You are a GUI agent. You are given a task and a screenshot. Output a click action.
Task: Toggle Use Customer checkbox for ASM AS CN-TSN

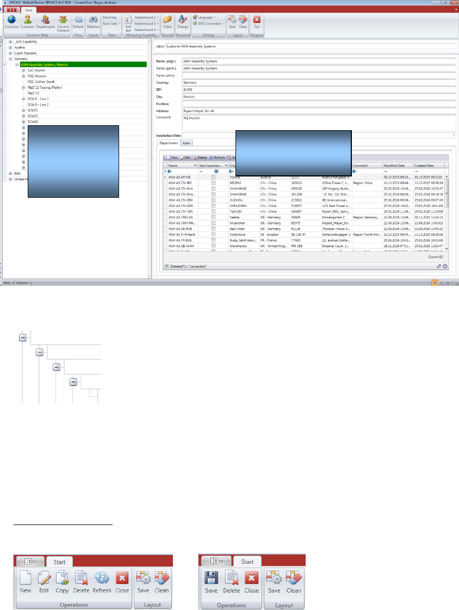click(213, 212)
